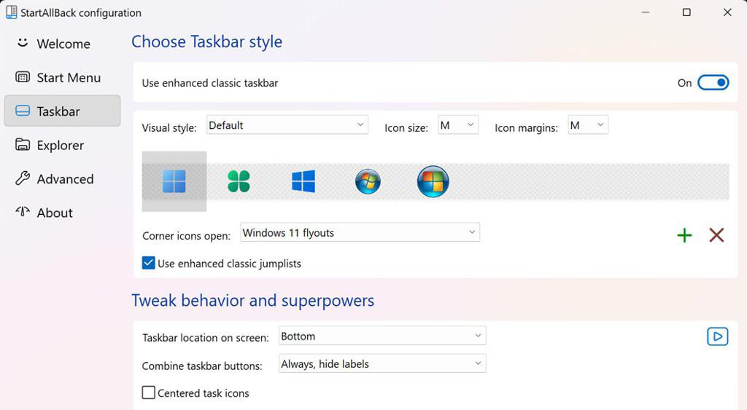
Task: Open the Icon size dropdown
Action: (458, 125)
